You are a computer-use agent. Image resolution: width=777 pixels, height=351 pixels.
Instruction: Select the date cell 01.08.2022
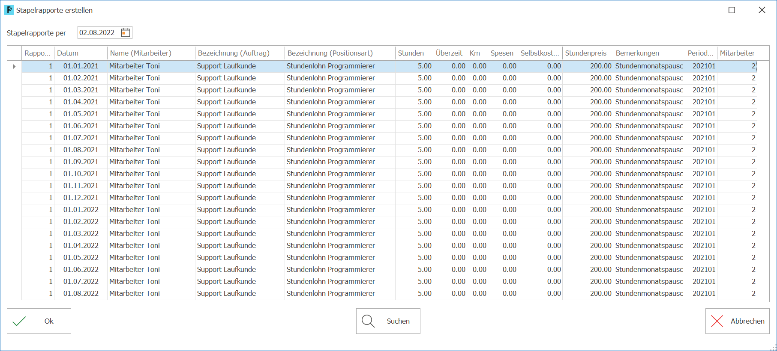coord(81,293)
